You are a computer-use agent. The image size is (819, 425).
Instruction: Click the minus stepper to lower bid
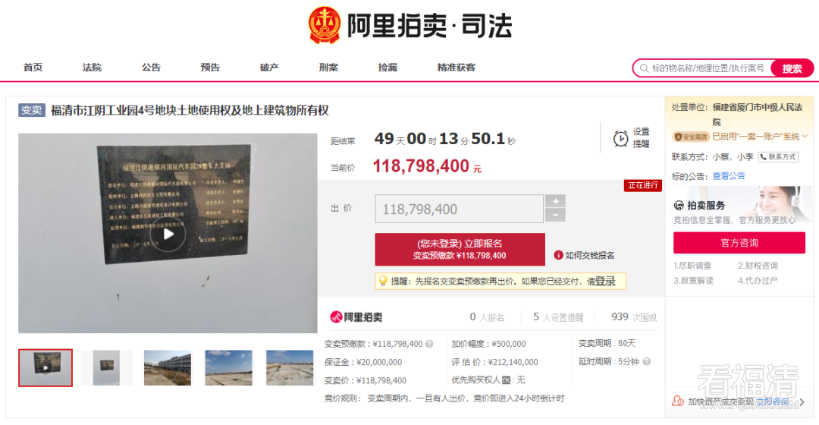(x=555, y=215)
